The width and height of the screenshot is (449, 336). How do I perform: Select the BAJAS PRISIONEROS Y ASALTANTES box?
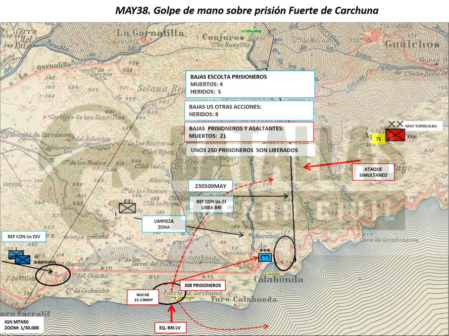click(249, 132)
